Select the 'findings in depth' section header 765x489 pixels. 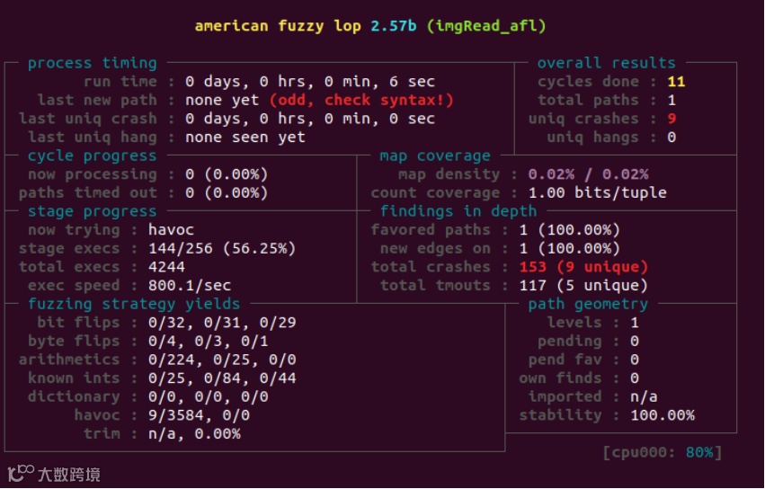pyautogui.click(x=458, y=211)
